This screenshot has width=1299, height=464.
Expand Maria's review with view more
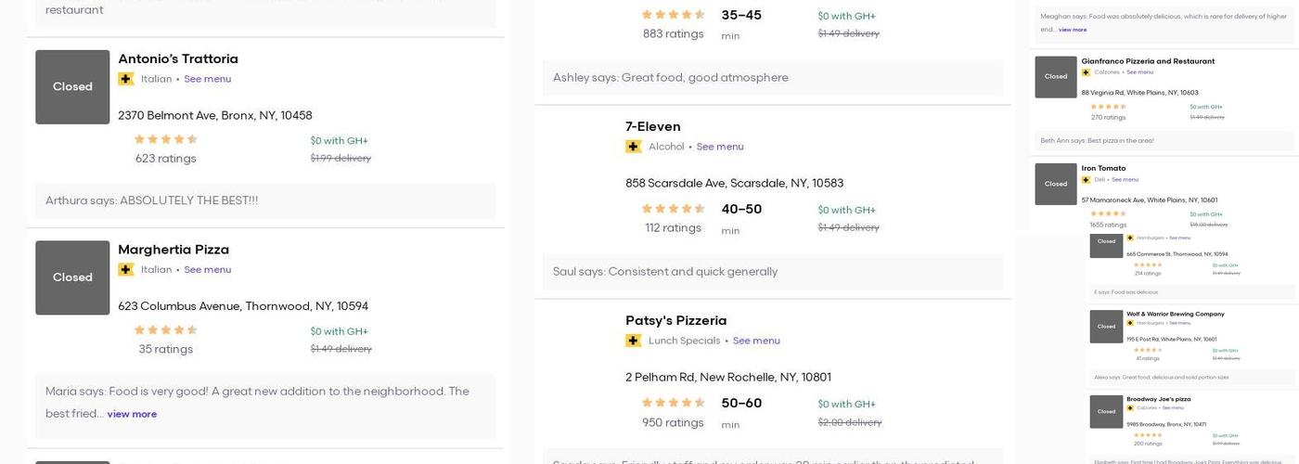(x=132, y=414)
